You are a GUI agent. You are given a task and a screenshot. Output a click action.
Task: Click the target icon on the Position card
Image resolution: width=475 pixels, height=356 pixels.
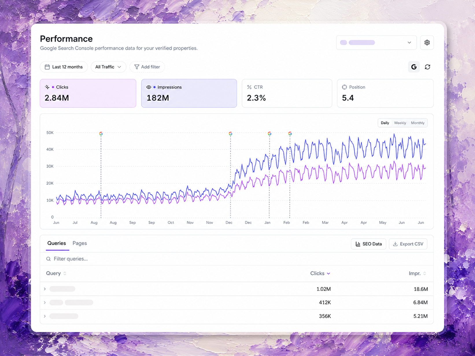(x=344, y=87)
